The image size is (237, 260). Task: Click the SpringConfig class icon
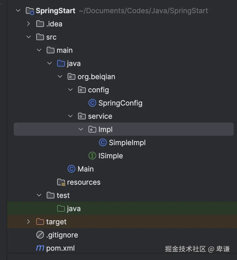(x=92, y=103)
